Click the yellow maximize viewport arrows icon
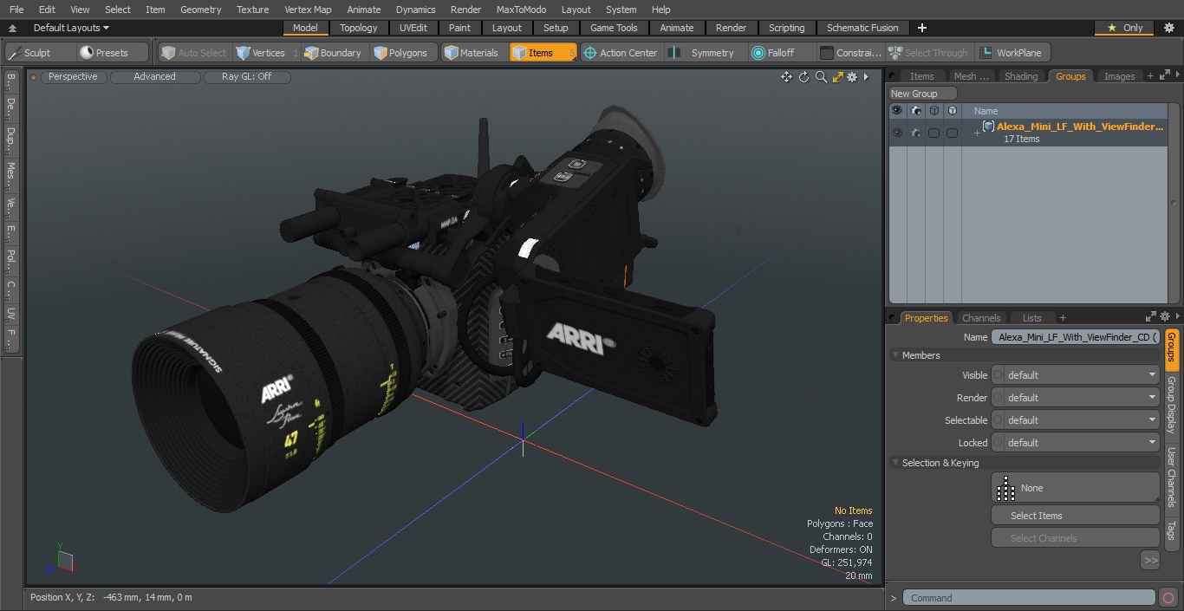This screenshot has width=1184, height=611. pyautogui.click(x=837, y=77)
